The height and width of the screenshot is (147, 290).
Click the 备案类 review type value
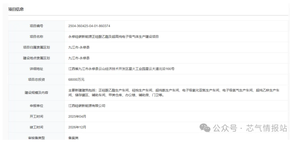[73, 138]
